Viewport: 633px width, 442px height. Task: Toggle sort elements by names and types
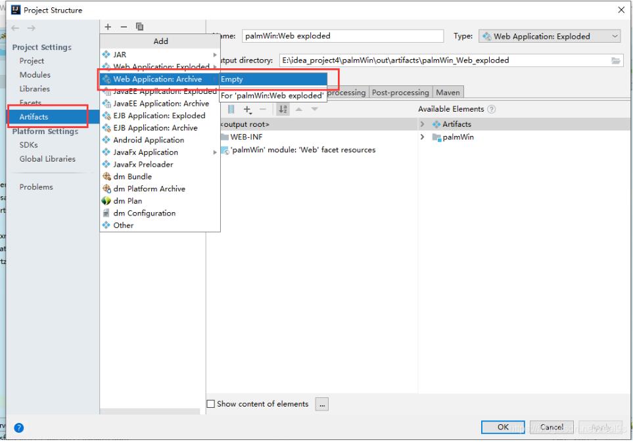tap(283, 109)
